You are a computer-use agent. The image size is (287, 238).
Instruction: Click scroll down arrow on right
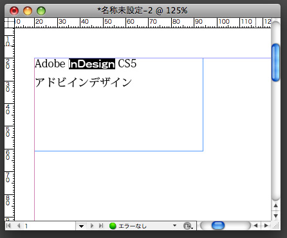[x=276, y=216]
